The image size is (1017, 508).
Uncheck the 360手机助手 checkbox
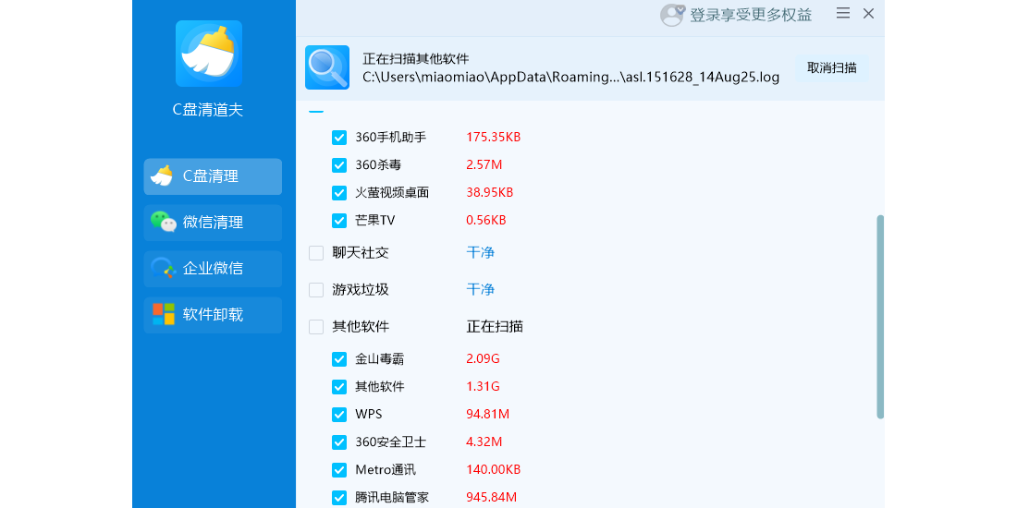[x=339, y=138]
